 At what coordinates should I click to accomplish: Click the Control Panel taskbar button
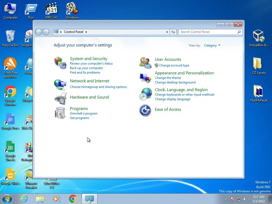89,199
